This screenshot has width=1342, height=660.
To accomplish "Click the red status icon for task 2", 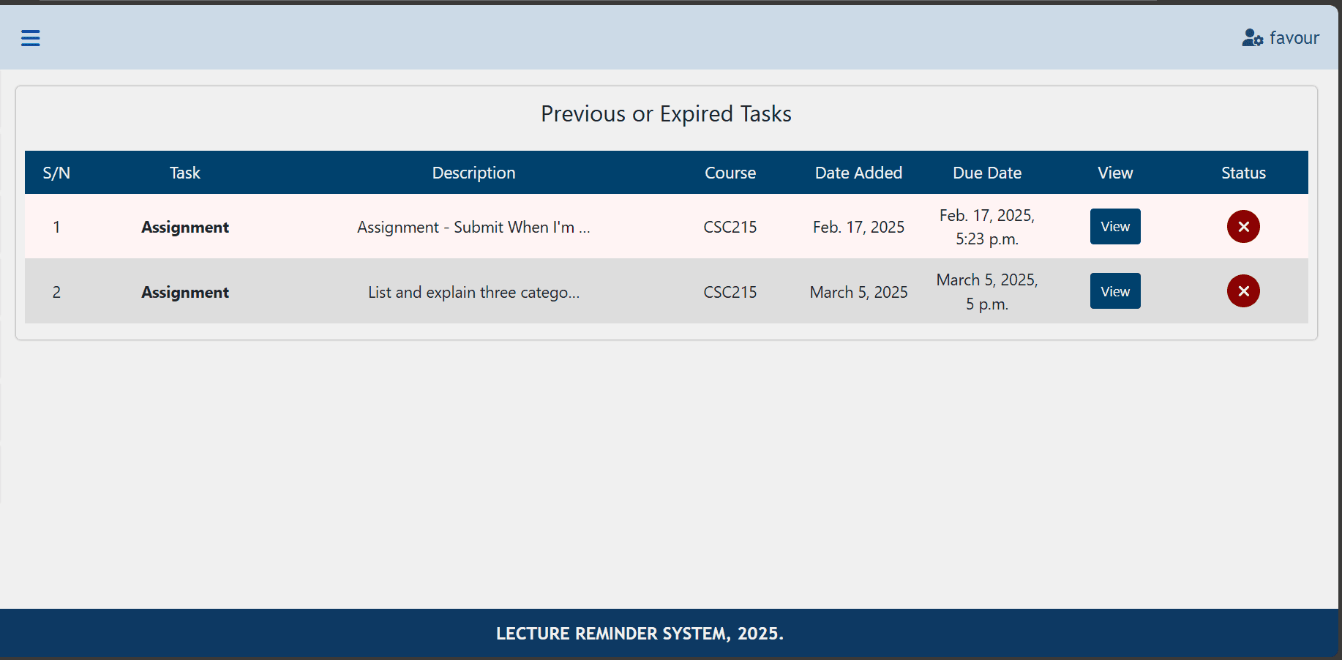I will click(x=1242, y=291).
